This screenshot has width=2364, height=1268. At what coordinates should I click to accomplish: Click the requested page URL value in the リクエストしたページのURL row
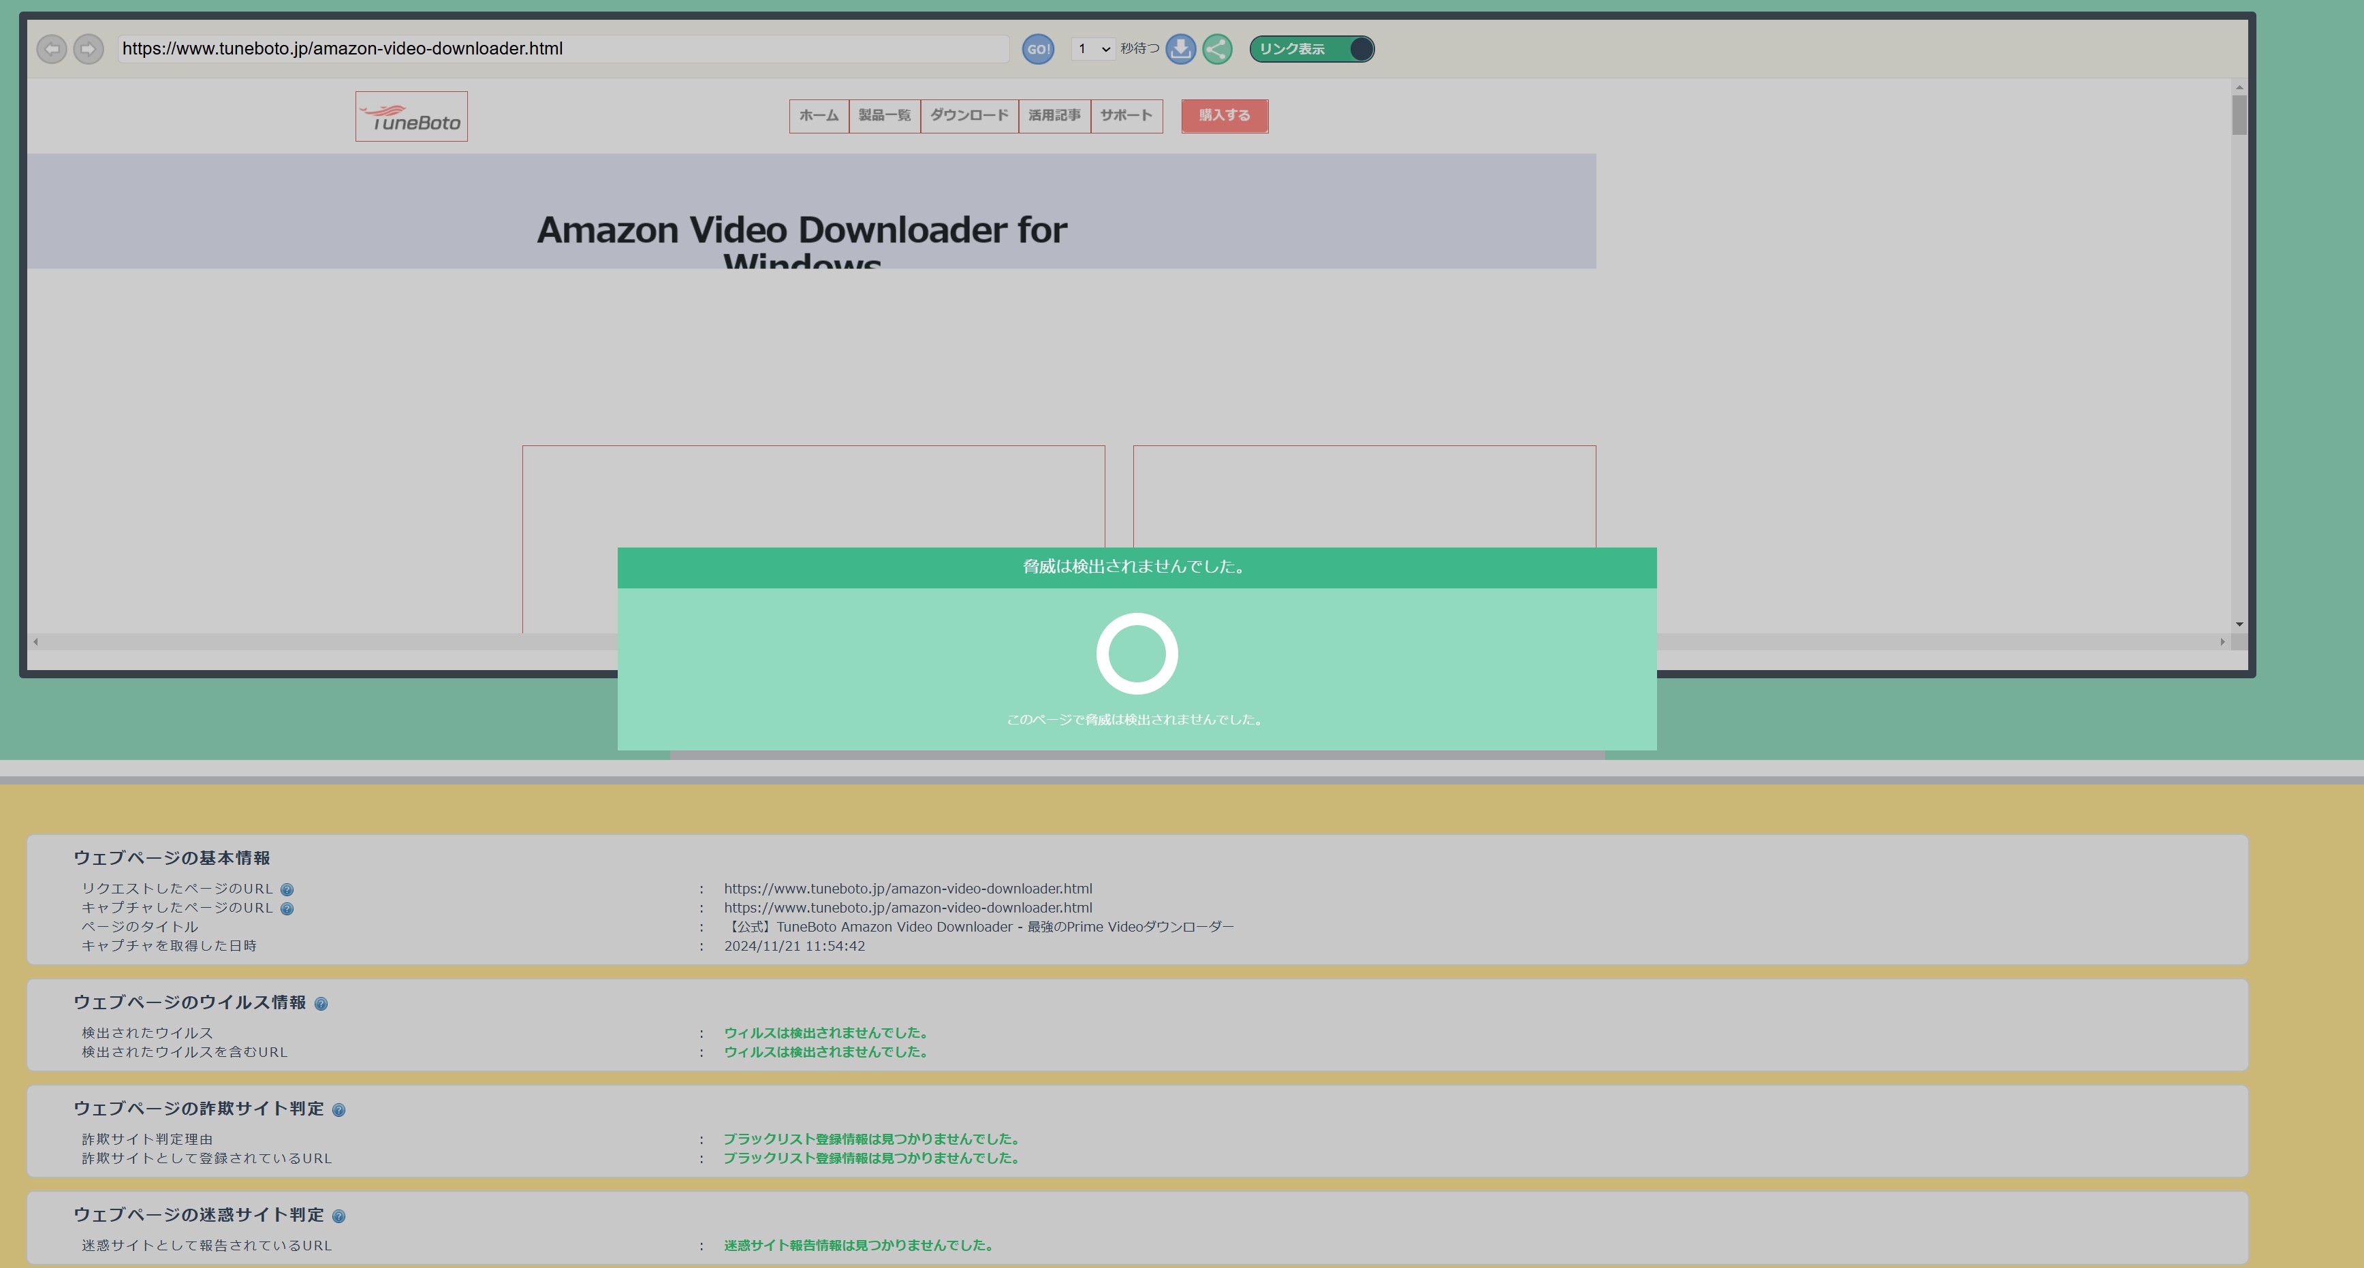coord(908,889)
